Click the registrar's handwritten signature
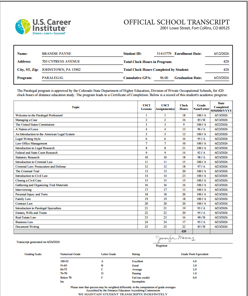 coord(176,238)
